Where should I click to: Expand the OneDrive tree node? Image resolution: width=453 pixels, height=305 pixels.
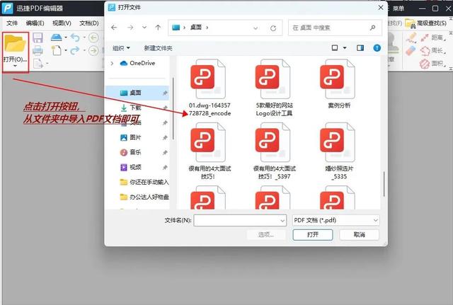[x=112, y=63]
